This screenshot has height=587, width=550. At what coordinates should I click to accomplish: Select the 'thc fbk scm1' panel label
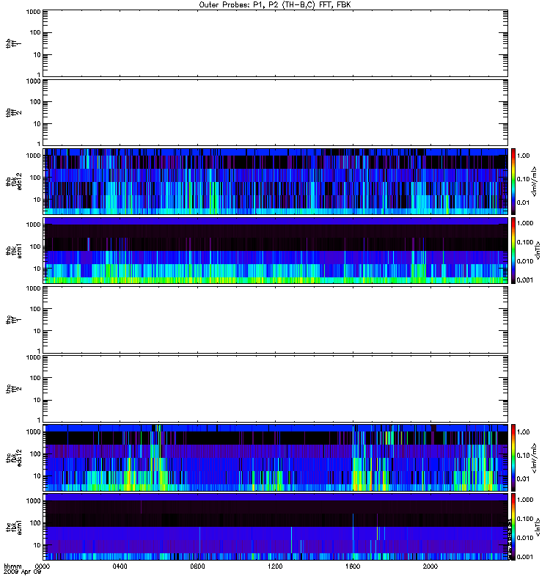[13, 527]
